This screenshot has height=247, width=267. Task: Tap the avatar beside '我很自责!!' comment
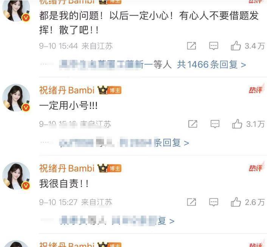(16, 176)
